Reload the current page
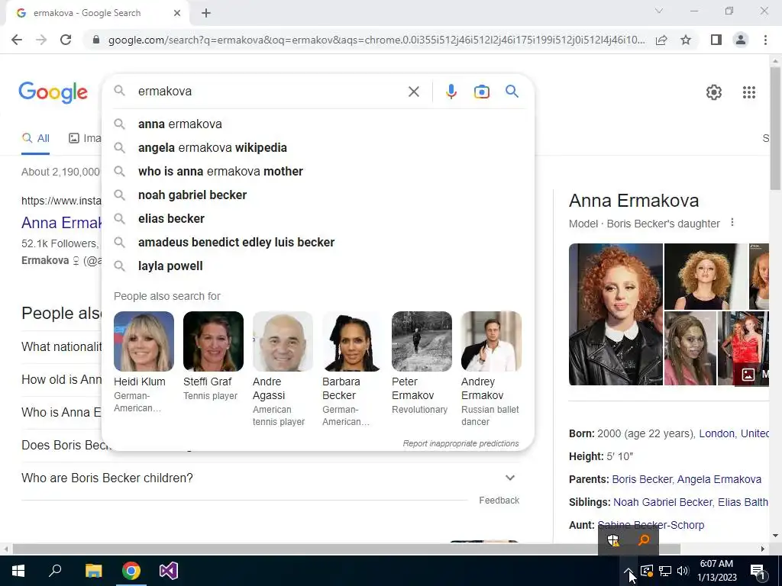Viewport: 782px width, 586px height. [x=66, y=40]
